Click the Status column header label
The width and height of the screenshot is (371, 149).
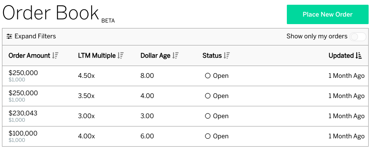coord(212,56)
